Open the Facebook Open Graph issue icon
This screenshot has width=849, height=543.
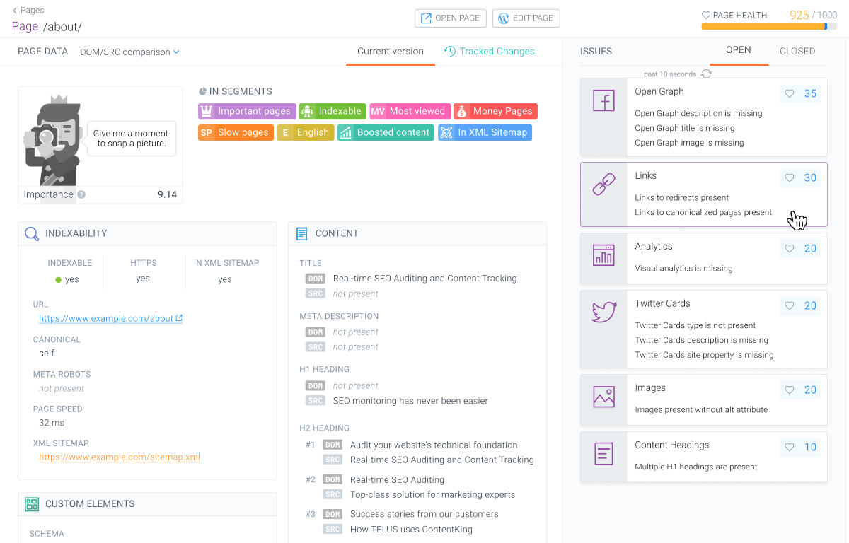click(603, 101)
